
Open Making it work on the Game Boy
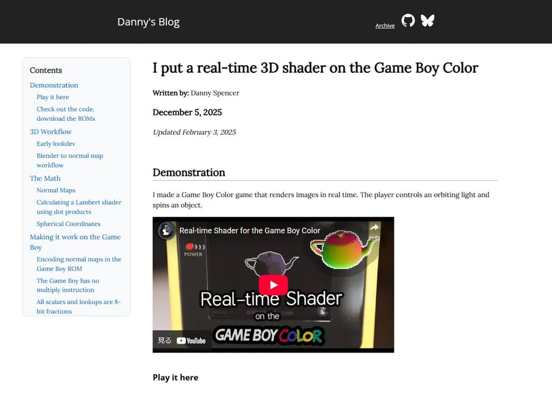(75, 241)
